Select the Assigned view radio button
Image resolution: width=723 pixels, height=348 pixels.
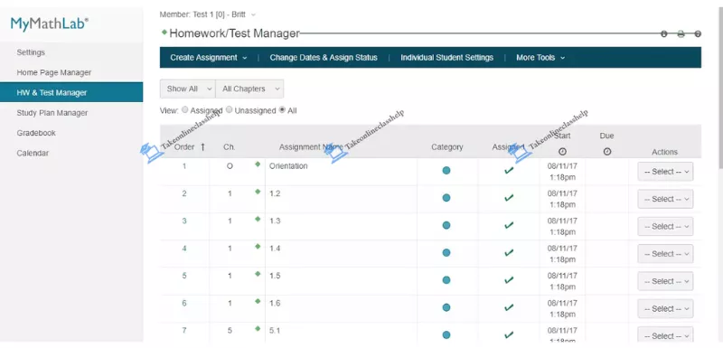coord(185,110)
